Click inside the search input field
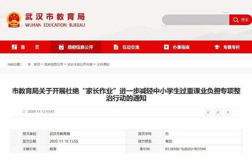Screen dimensions: 252x159 click(195, 20)
